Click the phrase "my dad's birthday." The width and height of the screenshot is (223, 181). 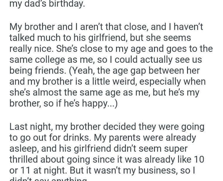[x=47, y=5]
